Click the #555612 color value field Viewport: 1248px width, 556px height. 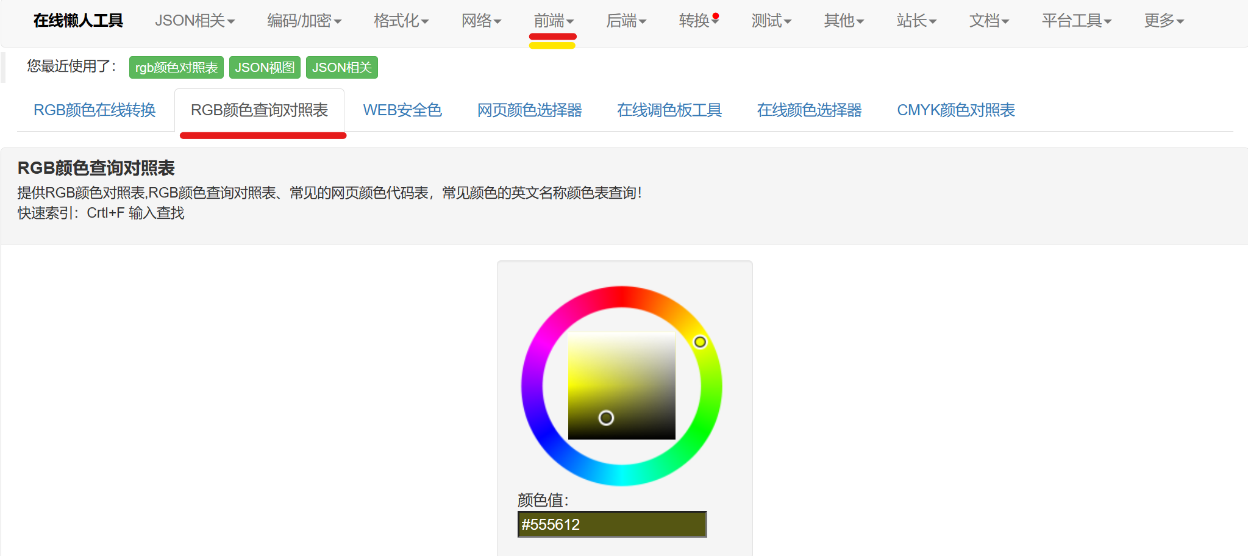coord(612,524)
